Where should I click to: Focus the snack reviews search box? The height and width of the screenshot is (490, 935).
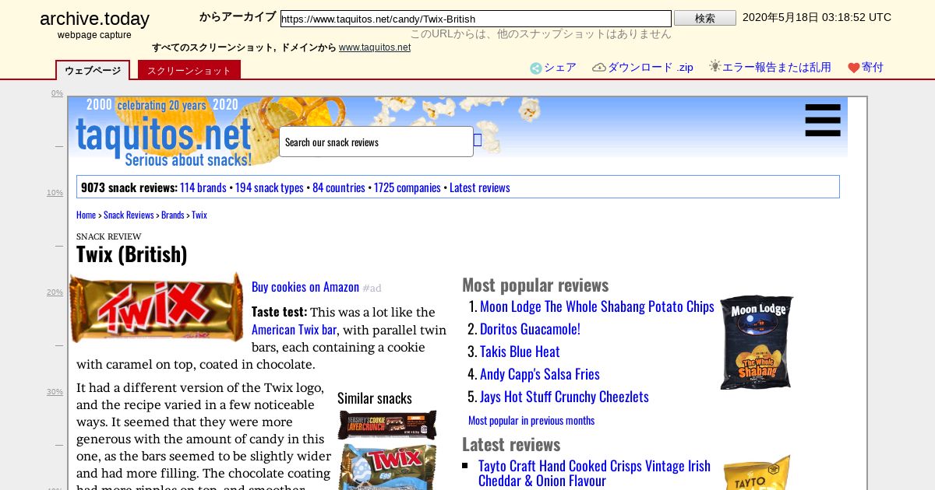coord(376,142)
